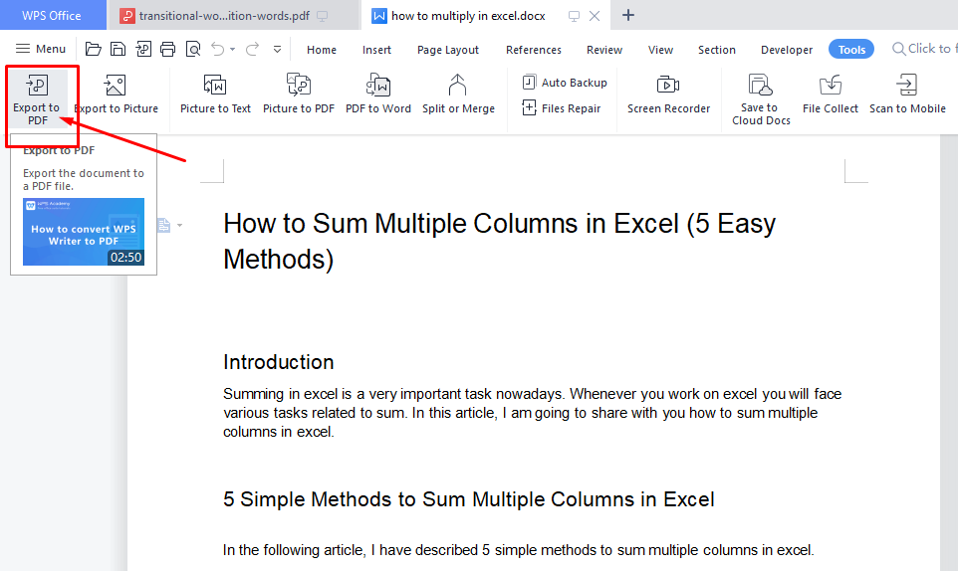The image size is (958, 571).
Task: Open the View tab
Action: pyautogui.click(x=660, y=50)
